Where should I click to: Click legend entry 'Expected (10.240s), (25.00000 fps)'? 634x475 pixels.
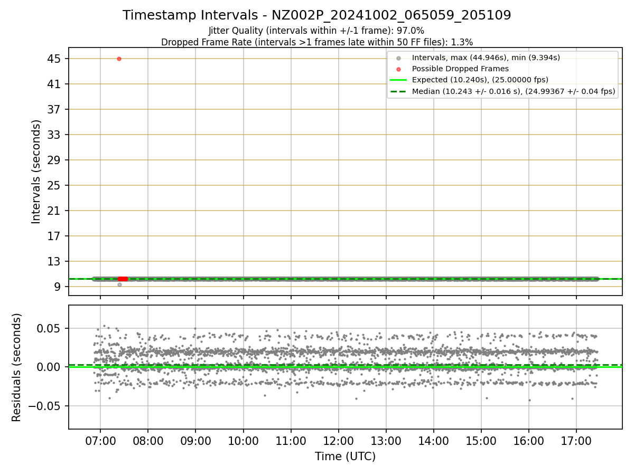click(x=480, y=80)
